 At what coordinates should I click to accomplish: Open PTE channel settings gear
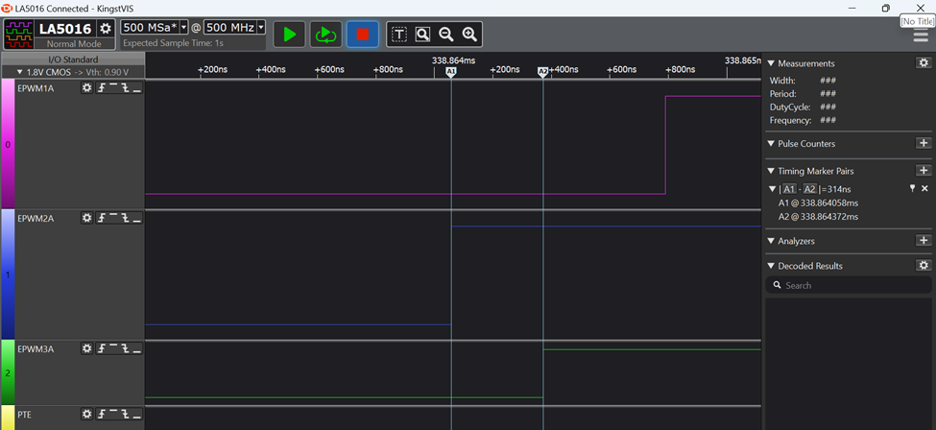click(87, 414)
